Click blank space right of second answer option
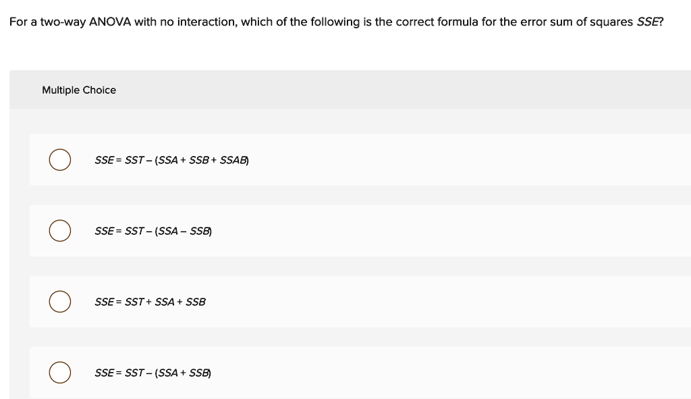Screen dimensions: 691x399 (x=472, y=231)
